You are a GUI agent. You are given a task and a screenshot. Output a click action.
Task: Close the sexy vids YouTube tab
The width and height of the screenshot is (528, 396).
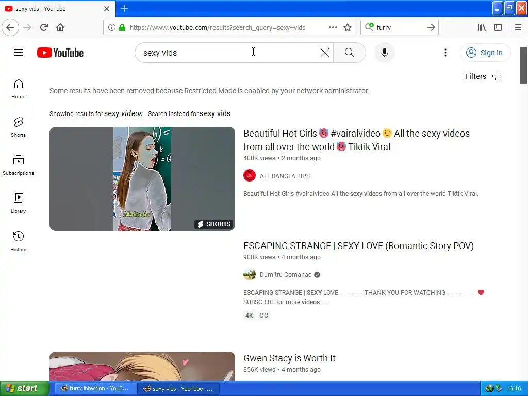(107, 9)
